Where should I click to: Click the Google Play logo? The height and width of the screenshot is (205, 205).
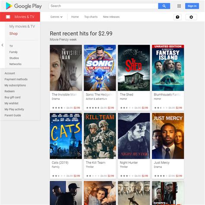pos(24,6)
